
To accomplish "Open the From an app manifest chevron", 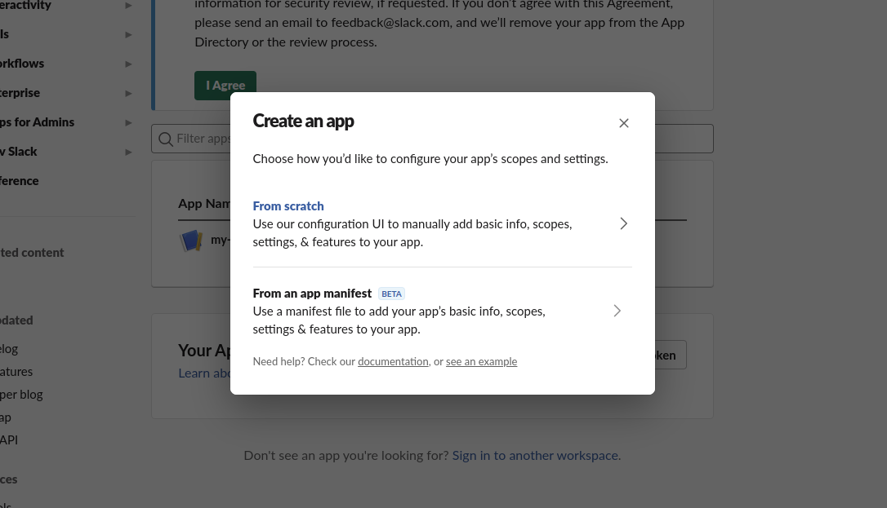I will 617,311.
